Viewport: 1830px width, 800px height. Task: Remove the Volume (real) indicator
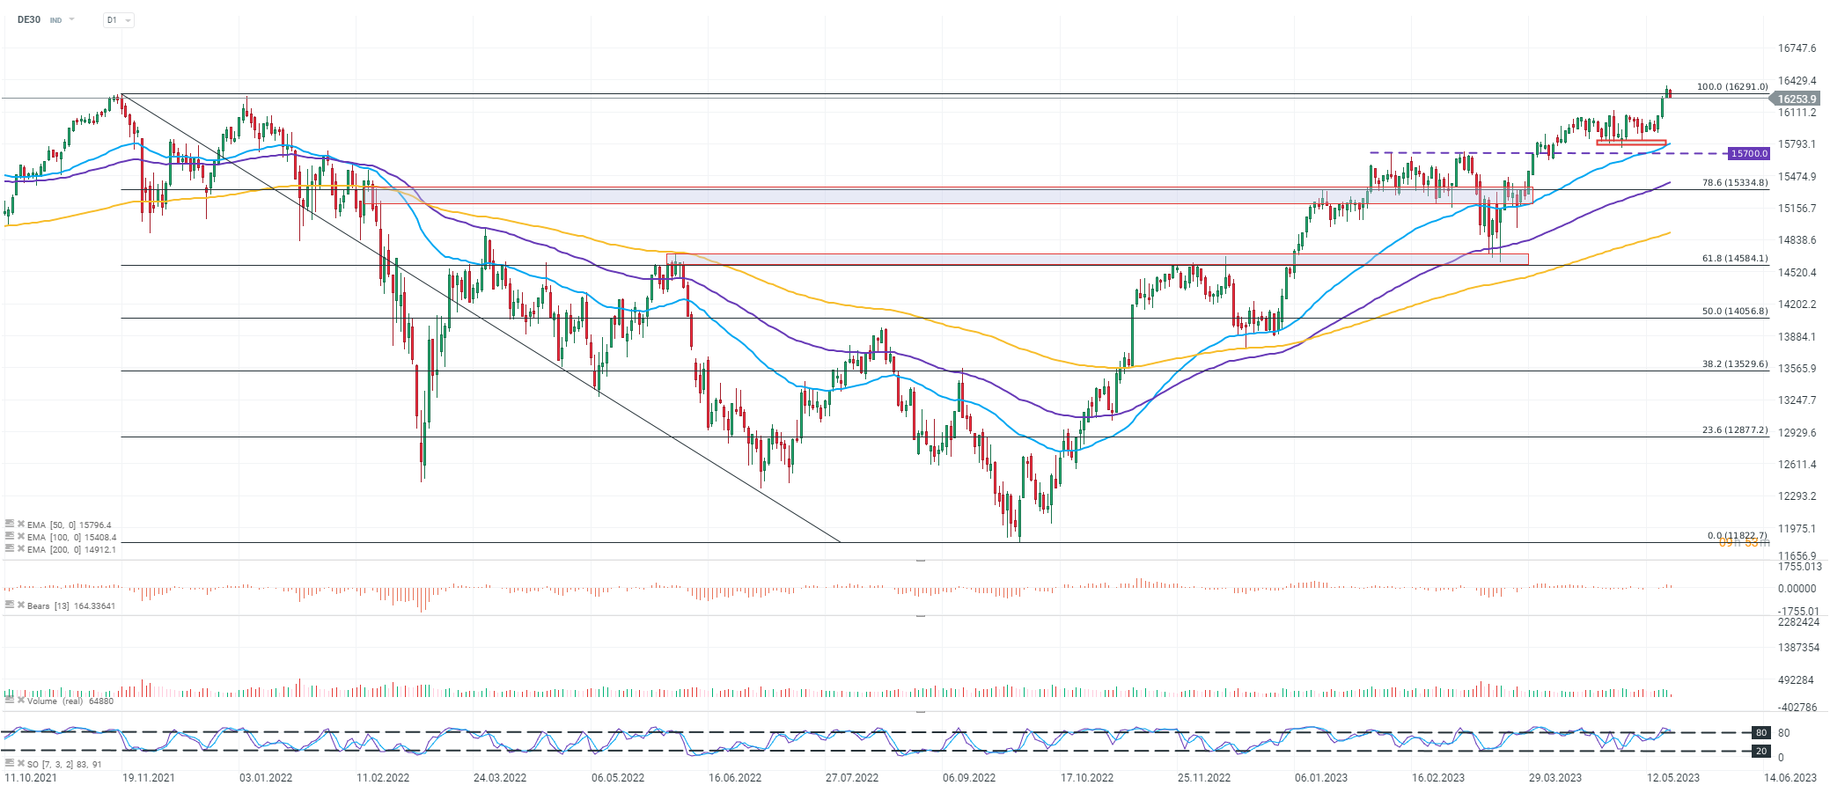click(21, 701)
